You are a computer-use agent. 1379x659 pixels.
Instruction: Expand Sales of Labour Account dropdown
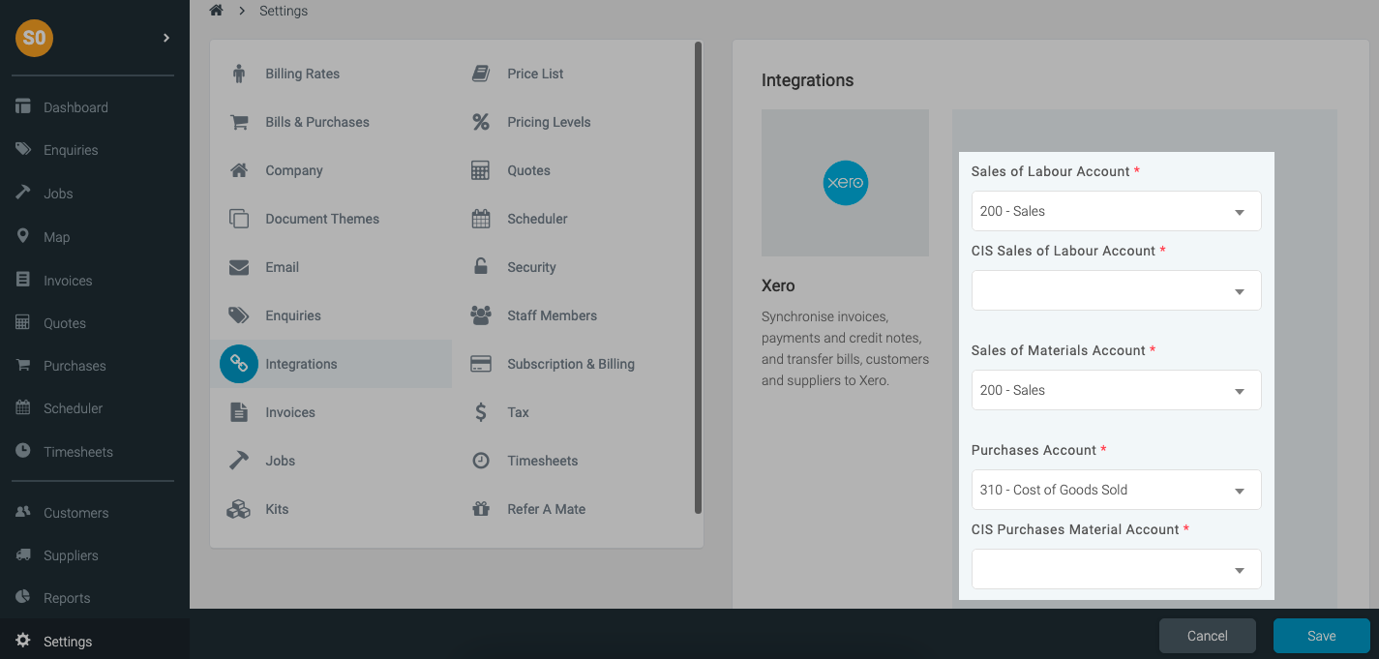[1116, 211]
